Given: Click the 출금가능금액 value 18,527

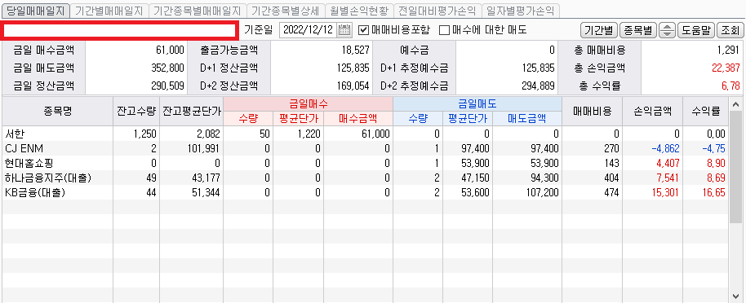Looking at the screenshot, I should coord(355,50).
